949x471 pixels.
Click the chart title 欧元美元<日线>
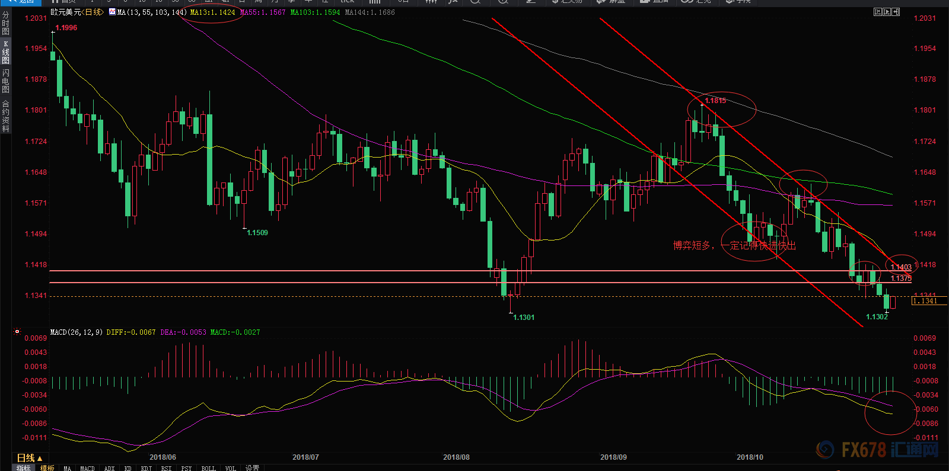[77, 12]
